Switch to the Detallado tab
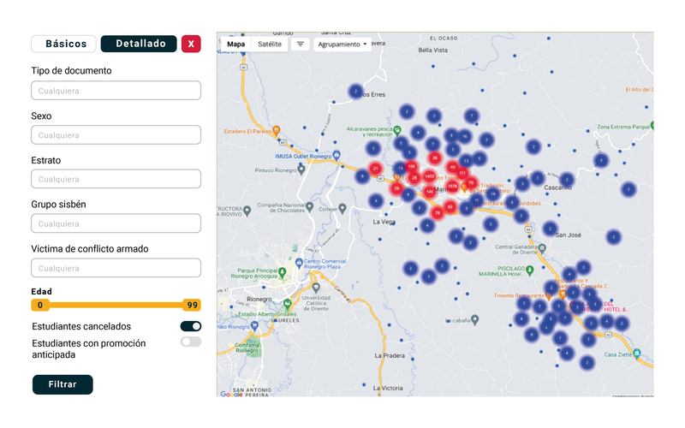This screenshot has height=428, width=685. 139,44
